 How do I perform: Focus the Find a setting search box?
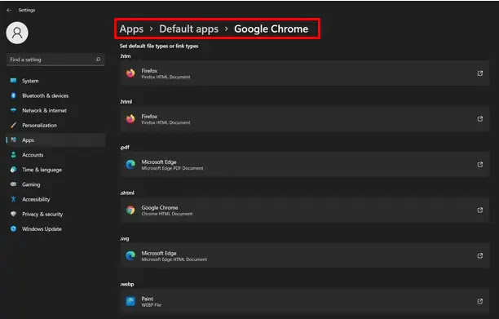(55, 60)
